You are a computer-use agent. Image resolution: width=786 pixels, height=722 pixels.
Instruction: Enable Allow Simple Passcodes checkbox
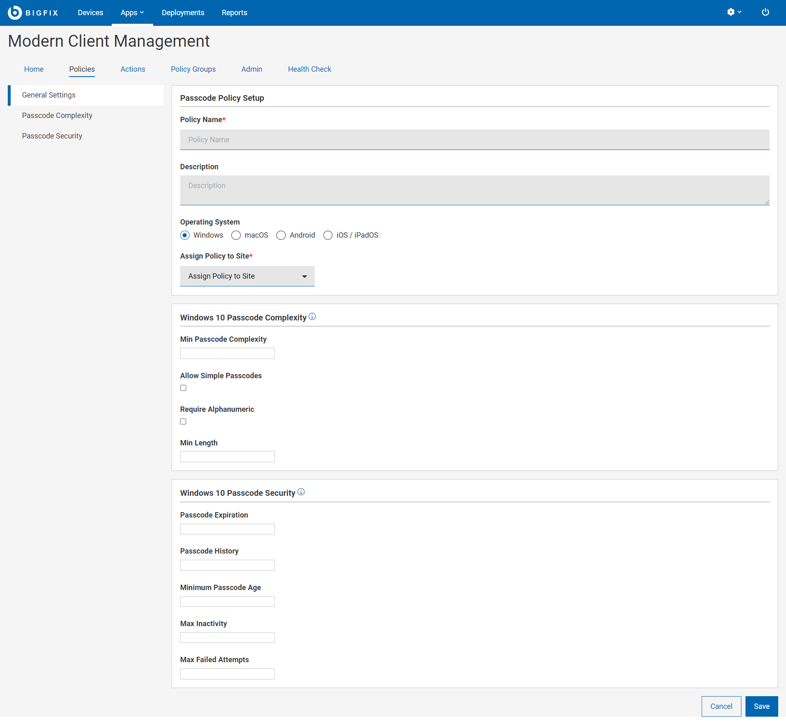click(x=183, y=388)
